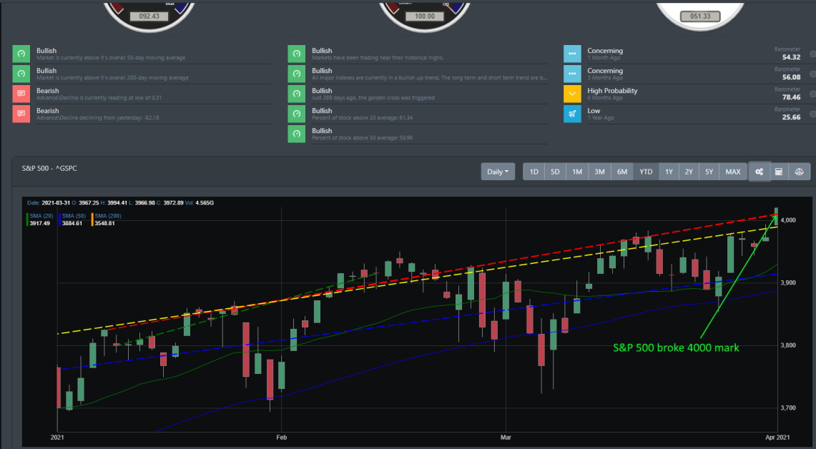
Task: Select the 5D time range
Action: (555, 172)
